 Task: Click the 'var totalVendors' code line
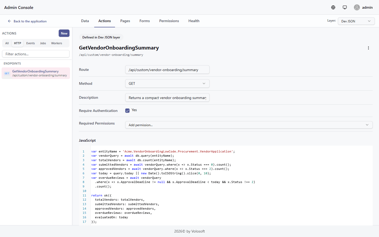(133, 160)
